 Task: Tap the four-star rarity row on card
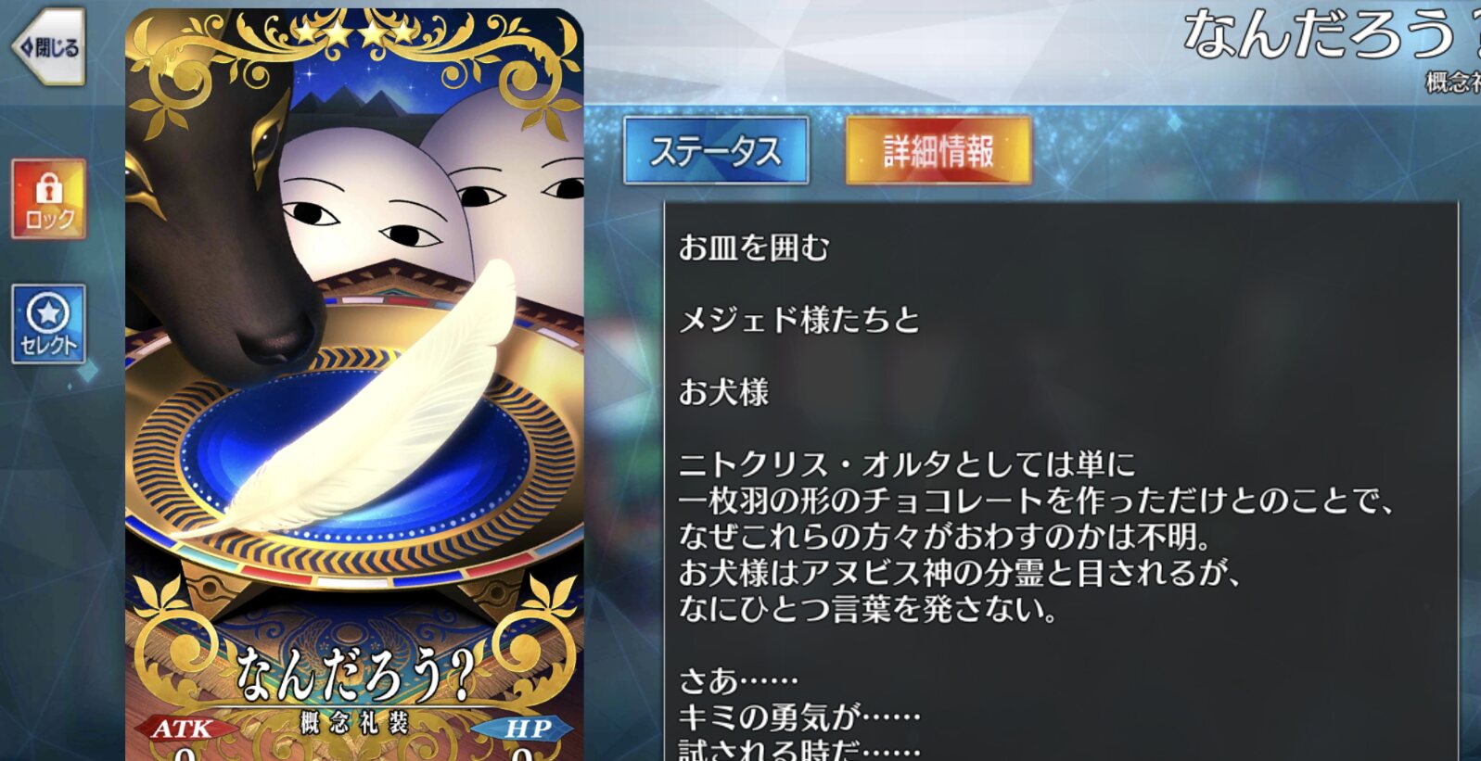point(353,34)
